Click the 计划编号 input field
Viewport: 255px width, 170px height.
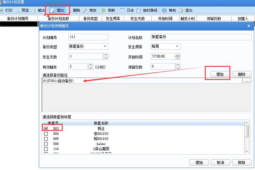88,37
